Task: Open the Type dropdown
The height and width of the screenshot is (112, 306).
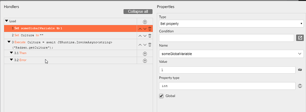Action: (231, 24)
